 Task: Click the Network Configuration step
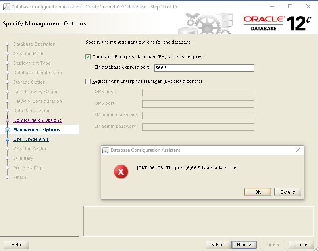click(38, 101)
